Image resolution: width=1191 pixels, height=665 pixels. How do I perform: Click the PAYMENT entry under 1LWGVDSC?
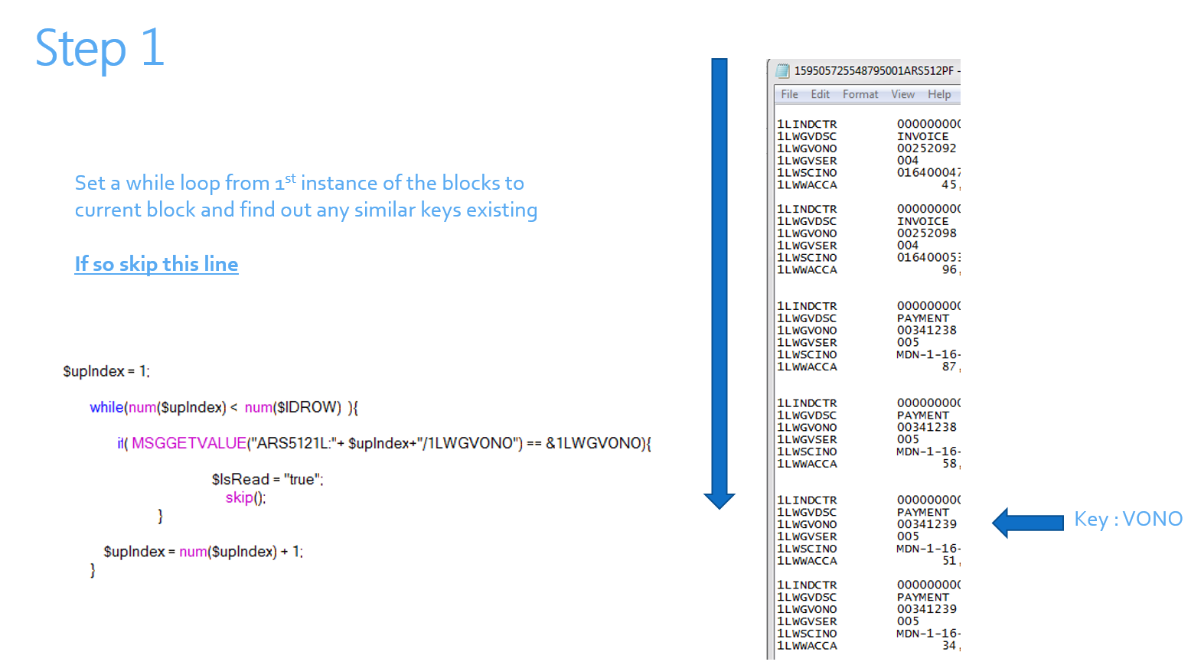(922, 318)
